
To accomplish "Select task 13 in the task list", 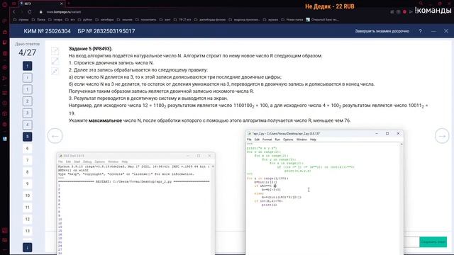I will [x=27, y=231].
